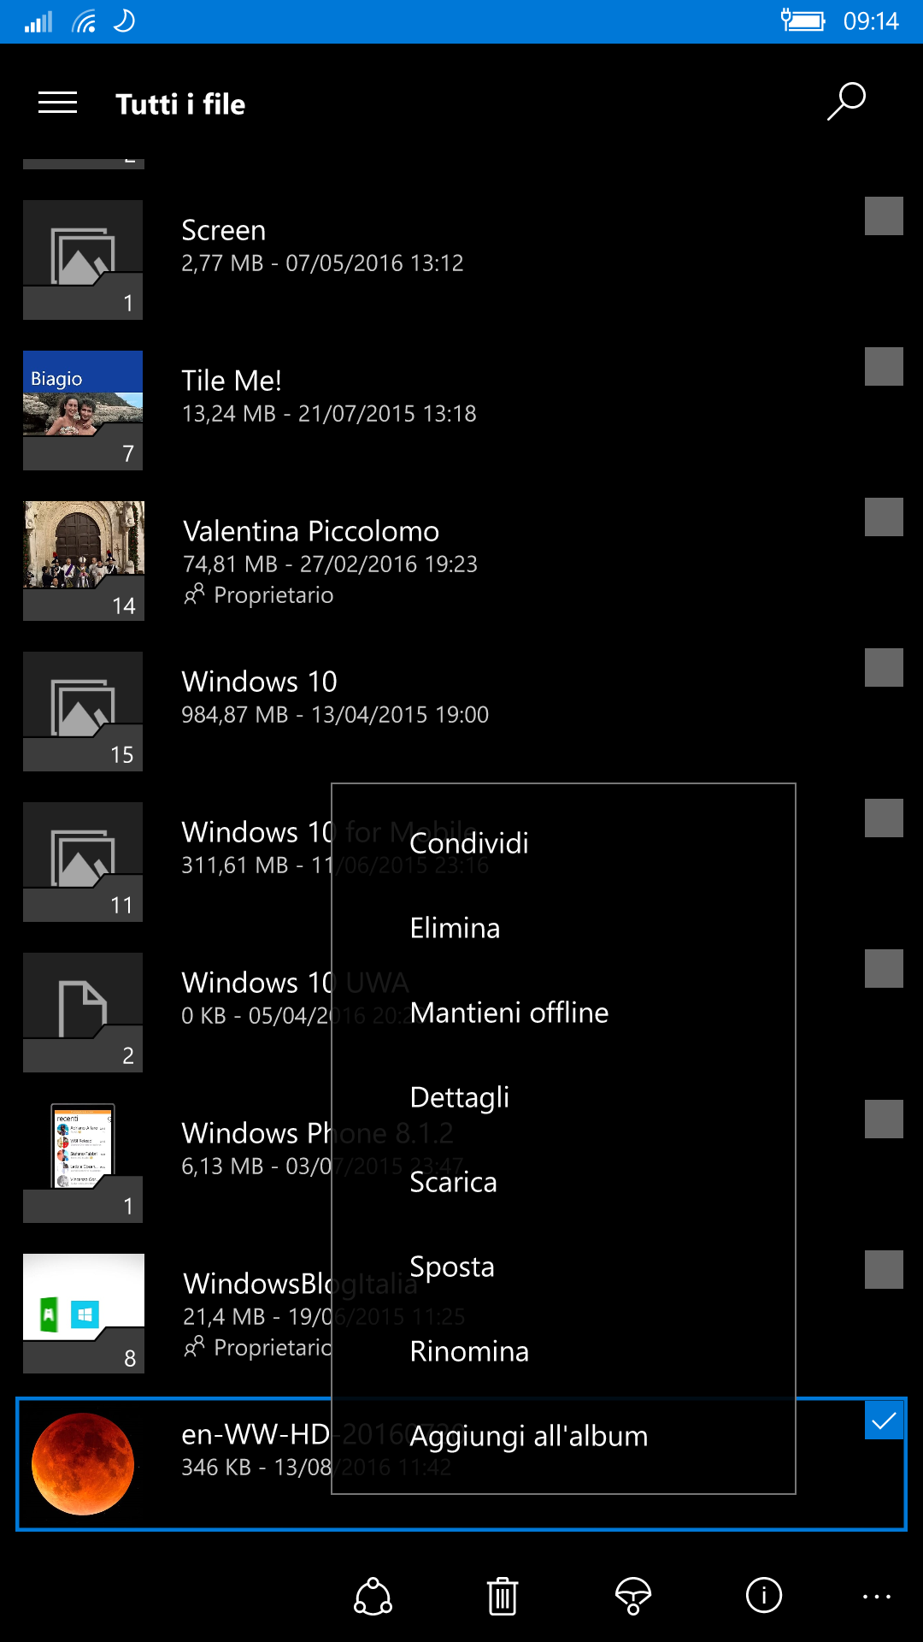This screenshot has height=1642, width=923.
Task: Select the Windows 10 folder checkbox
Action: point(884,667)
